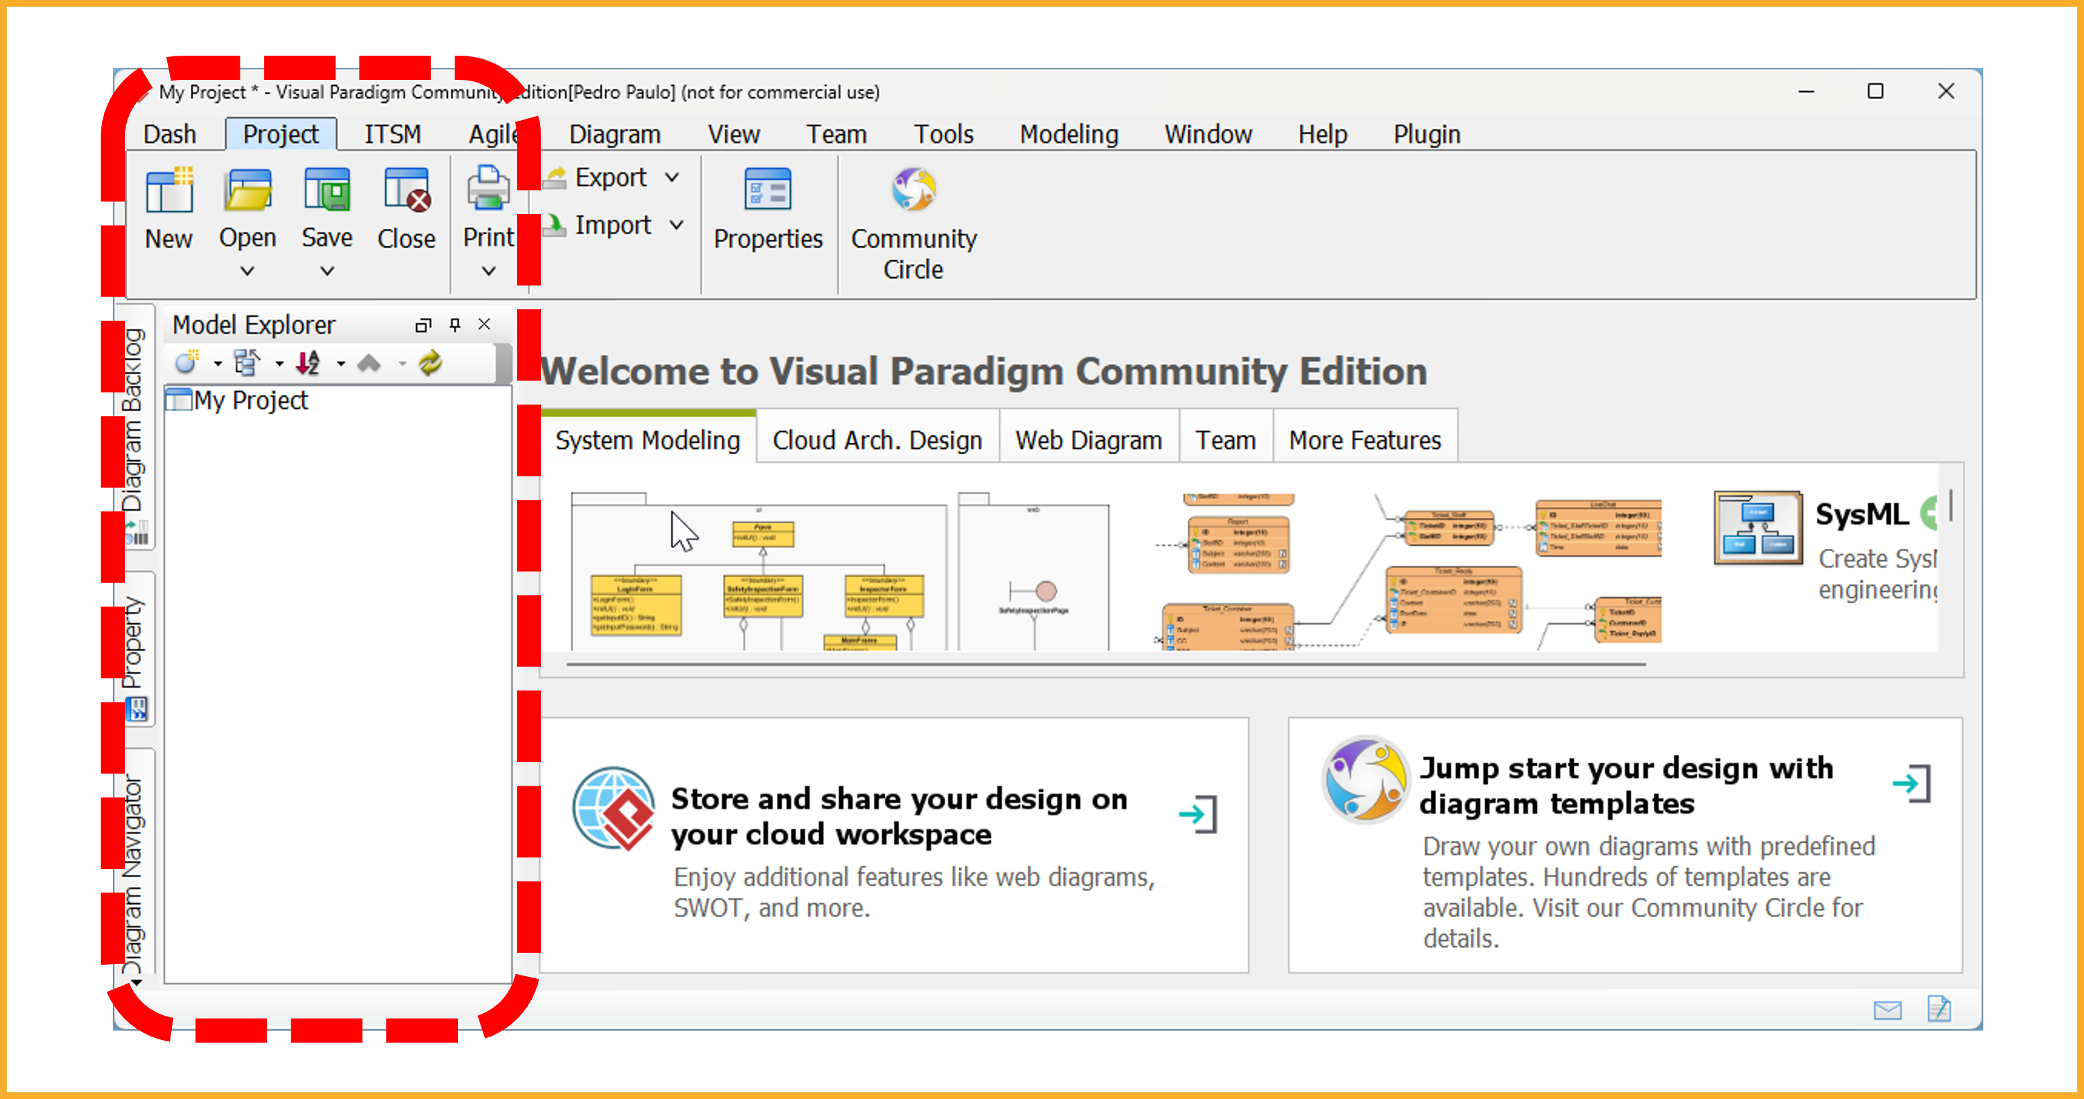Launch the Community Circle icon
This screenshot has width=2084, height=1099.
coord(914,189)
